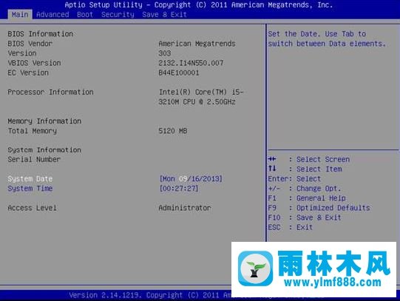This screenshot has height=301, width=400.
Task: Click the Total Memory label
Action: (32, 131)
